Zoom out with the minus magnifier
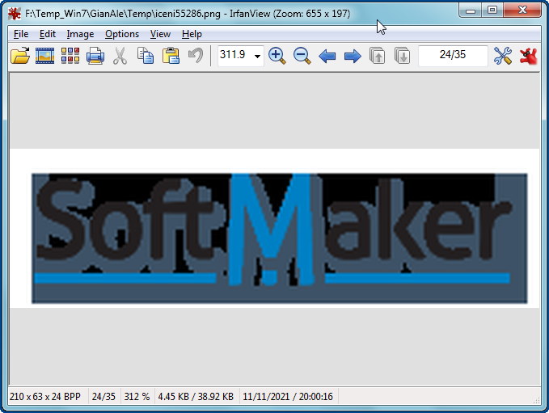549x413 pixels. (302, 56)
